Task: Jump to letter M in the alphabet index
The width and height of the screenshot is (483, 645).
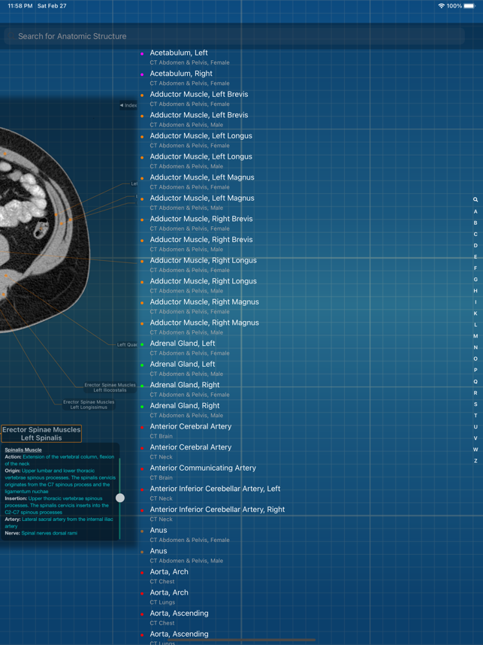Action: 475,336
